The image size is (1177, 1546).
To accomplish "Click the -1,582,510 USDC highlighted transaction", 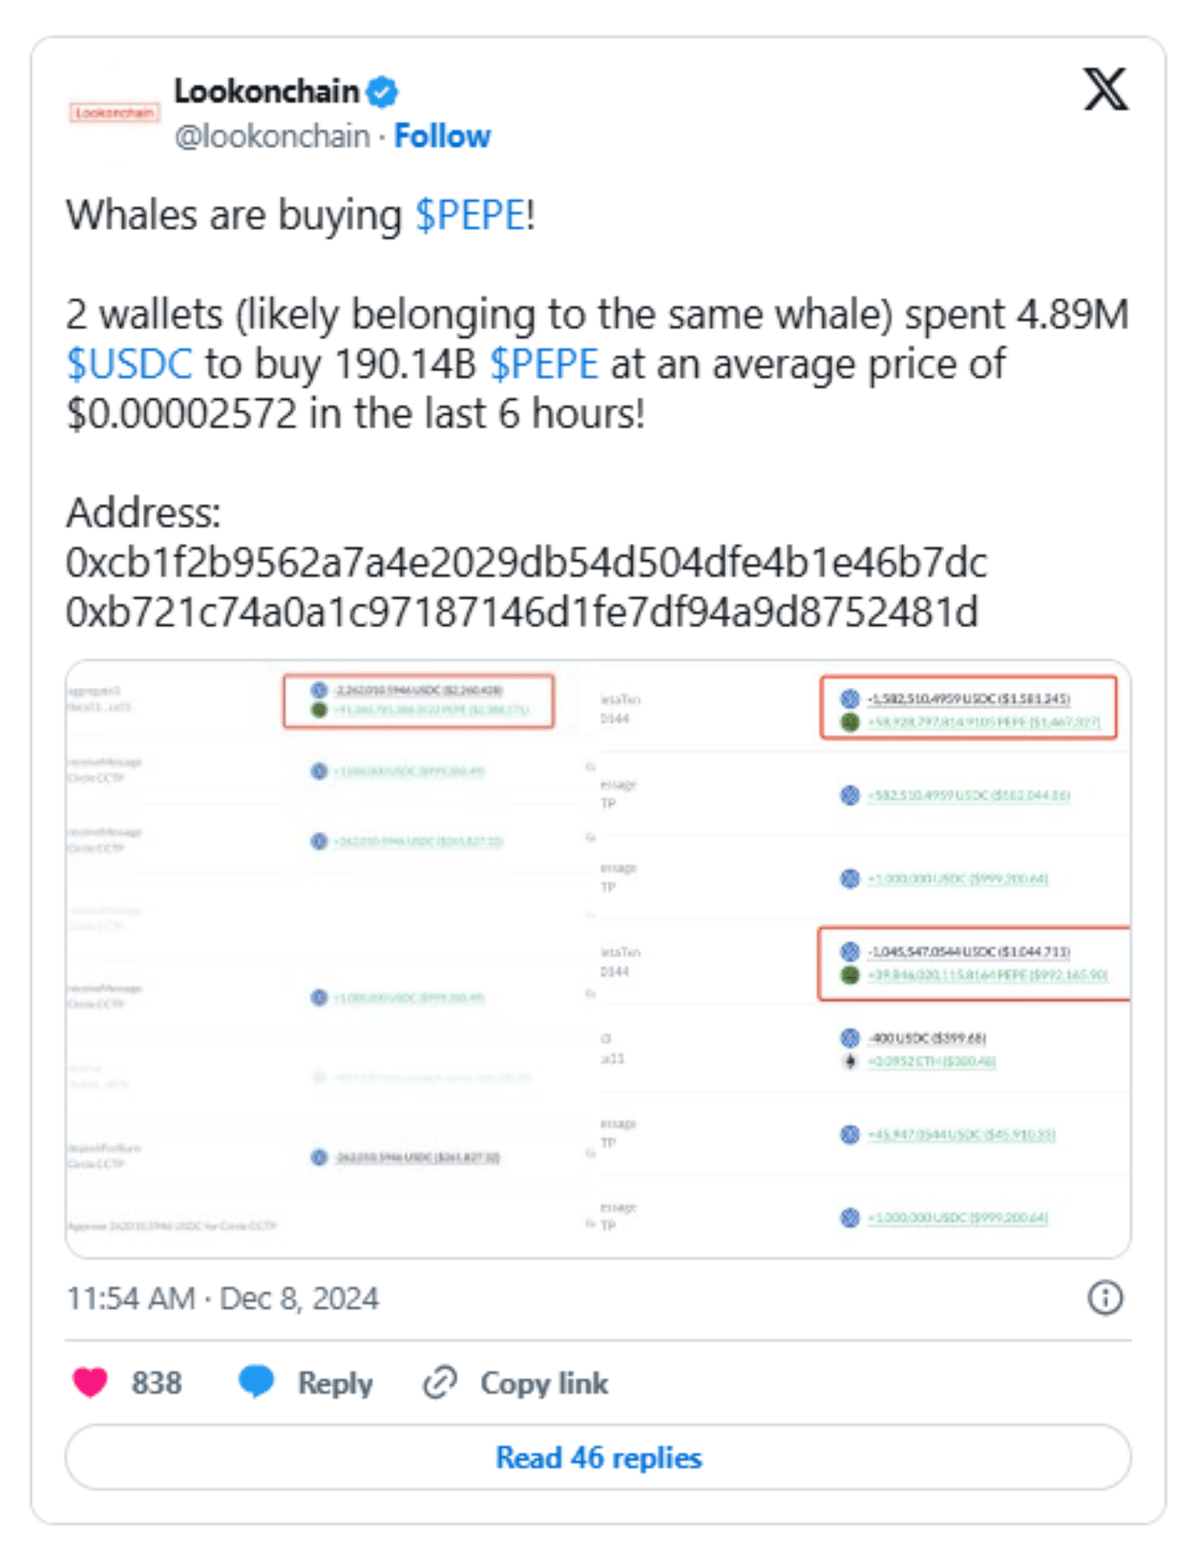I will tap(968, 708).
